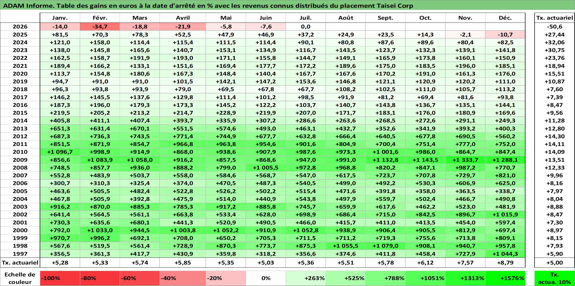Click the +1 052,8 cell for Juil. 2000
575x286 pixels.
pyautogui.click(x=306, y=230)
